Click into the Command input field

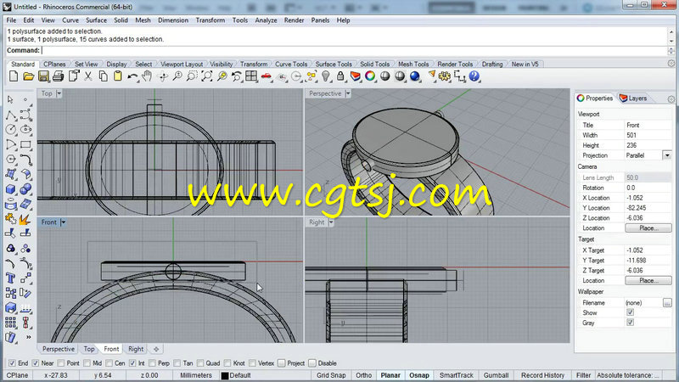tap(354, 51)
